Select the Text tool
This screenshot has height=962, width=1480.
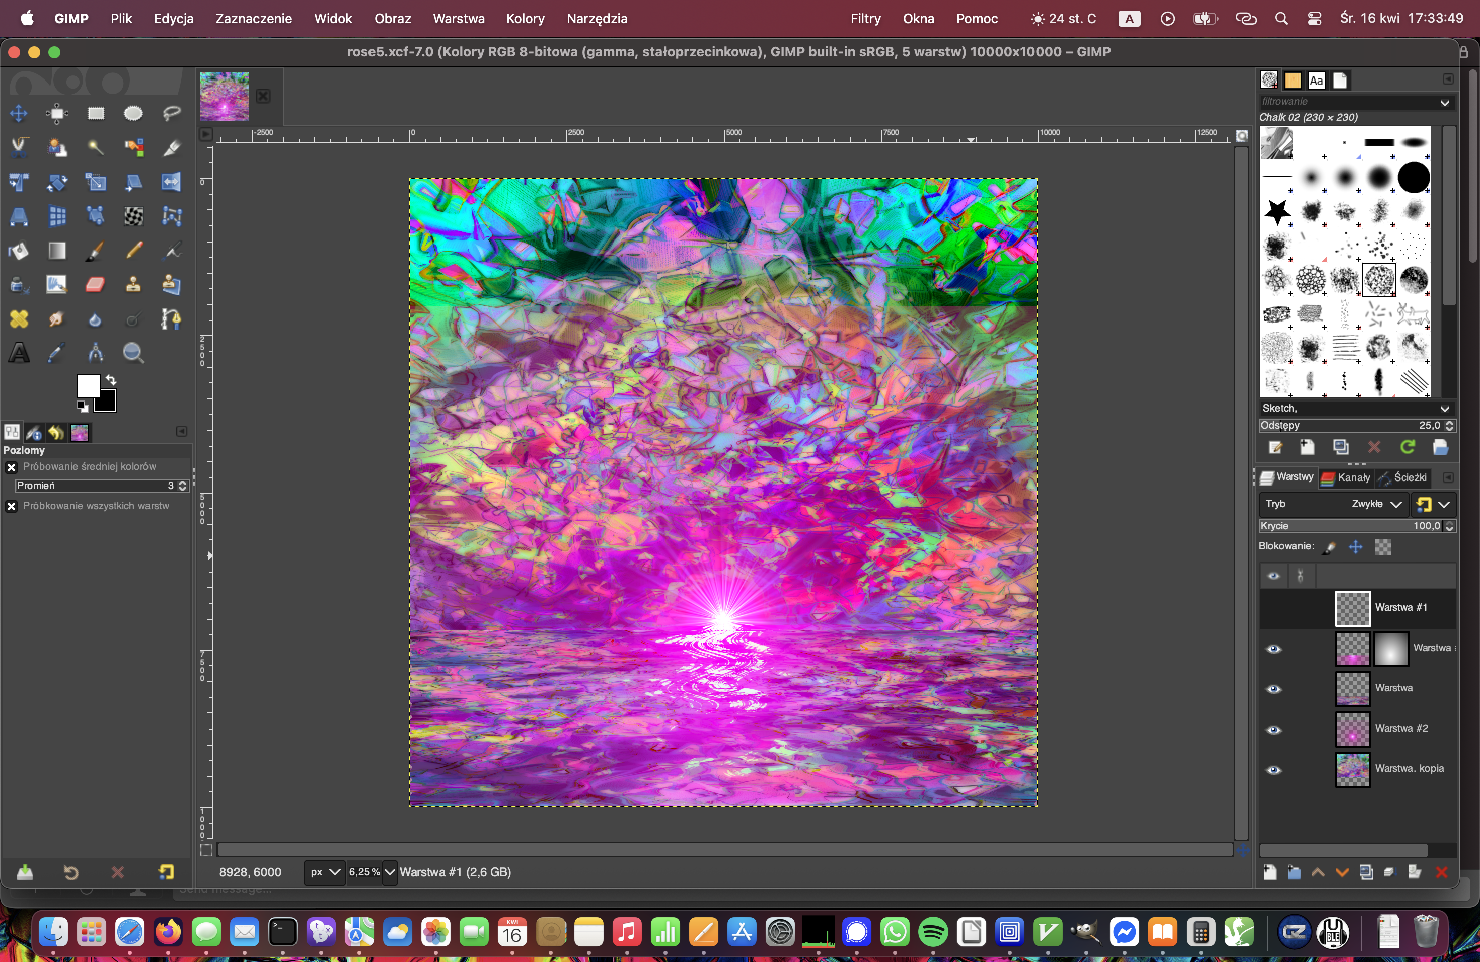[x=19, y=353]
